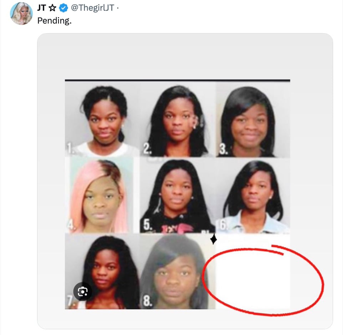Select the photo numbered 7

pos(102,271)
